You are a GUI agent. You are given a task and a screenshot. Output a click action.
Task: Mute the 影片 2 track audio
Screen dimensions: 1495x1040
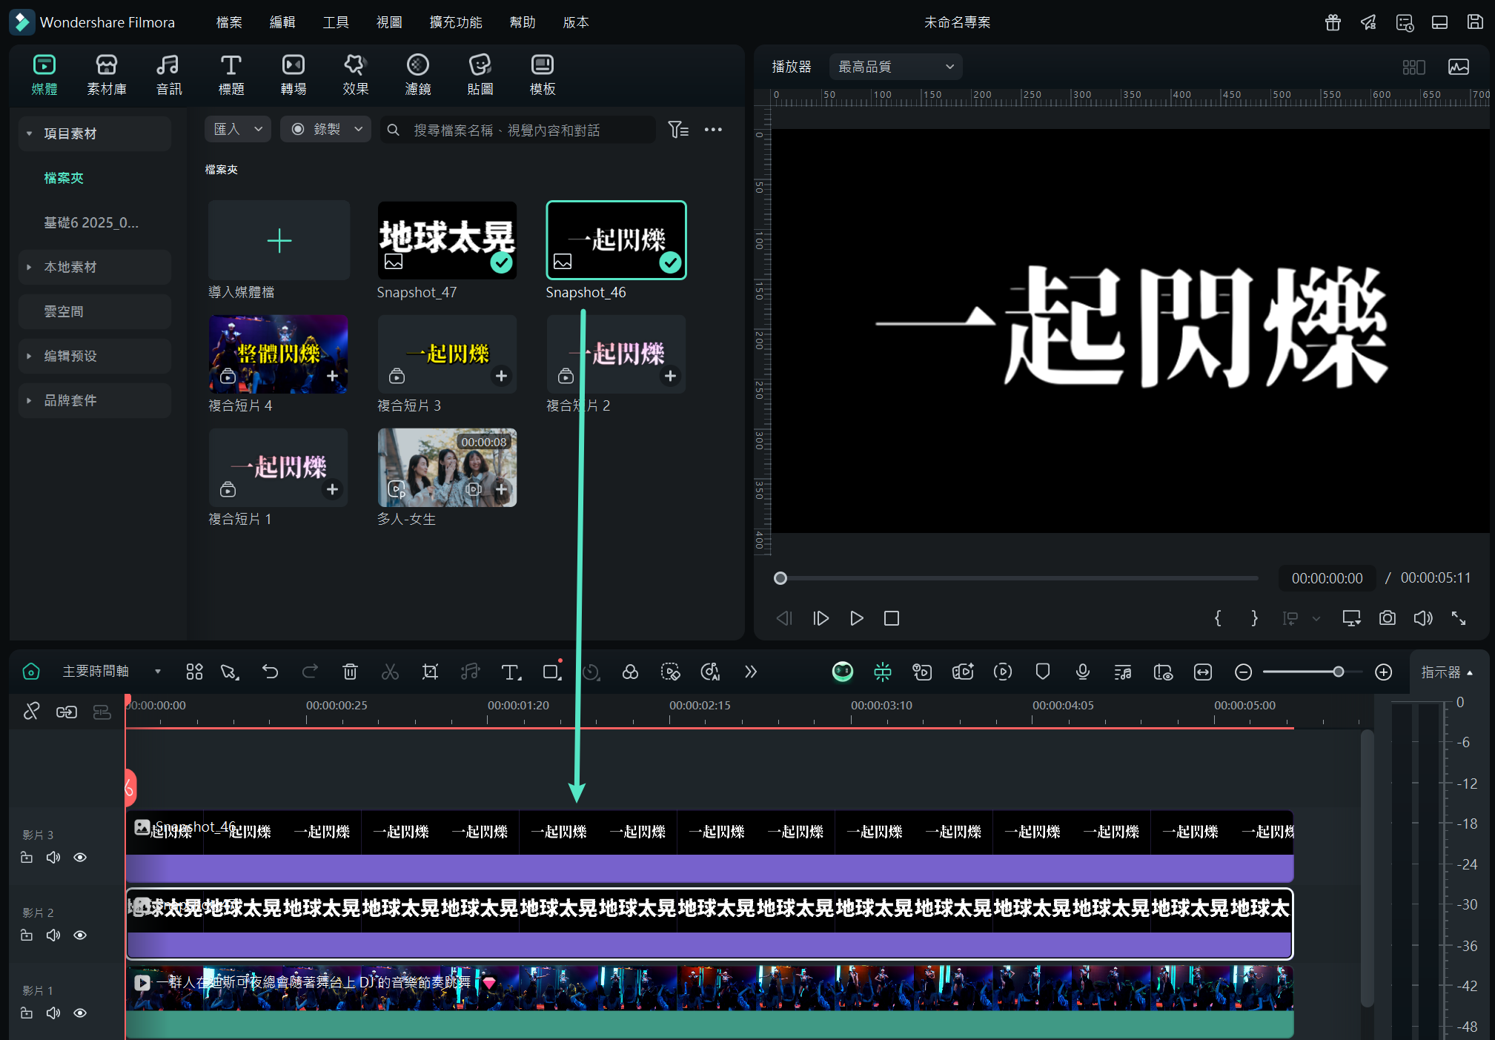[53, 935]
